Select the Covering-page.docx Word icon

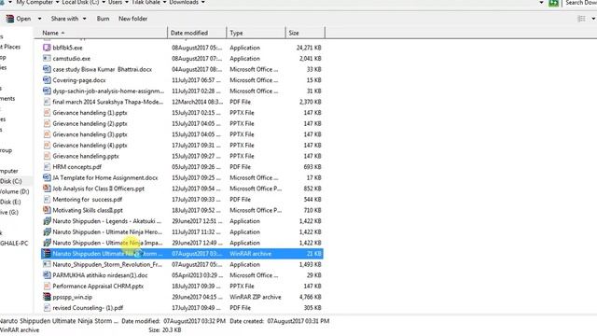pos(47,80)
